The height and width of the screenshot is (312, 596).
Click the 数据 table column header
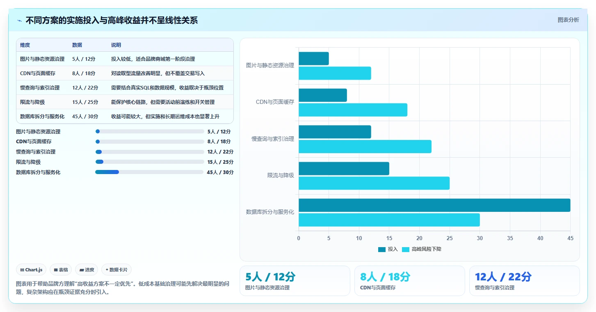77,45
